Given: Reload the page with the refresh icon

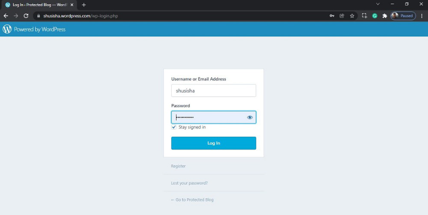Looking at the screenshot, I should (x=26, y=16).
